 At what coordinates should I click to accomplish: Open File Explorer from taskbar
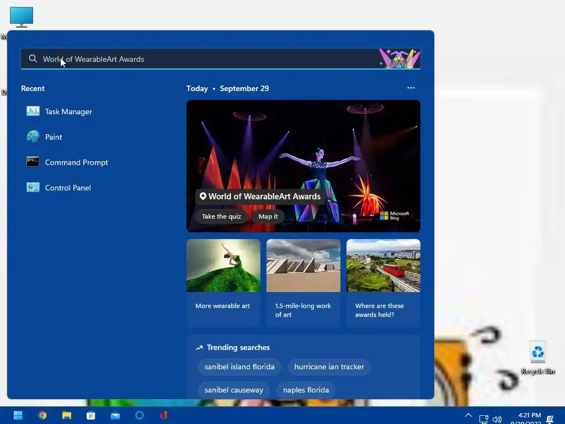point(67,415)
